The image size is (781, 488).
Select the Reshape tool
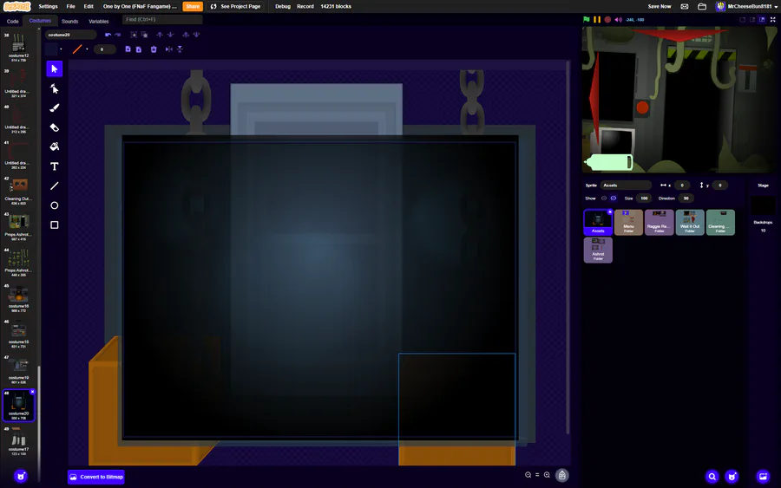coord(55,88)
